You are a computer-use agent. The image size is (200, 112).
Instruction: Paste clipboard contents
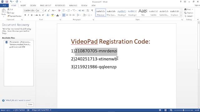pos(4,13)
